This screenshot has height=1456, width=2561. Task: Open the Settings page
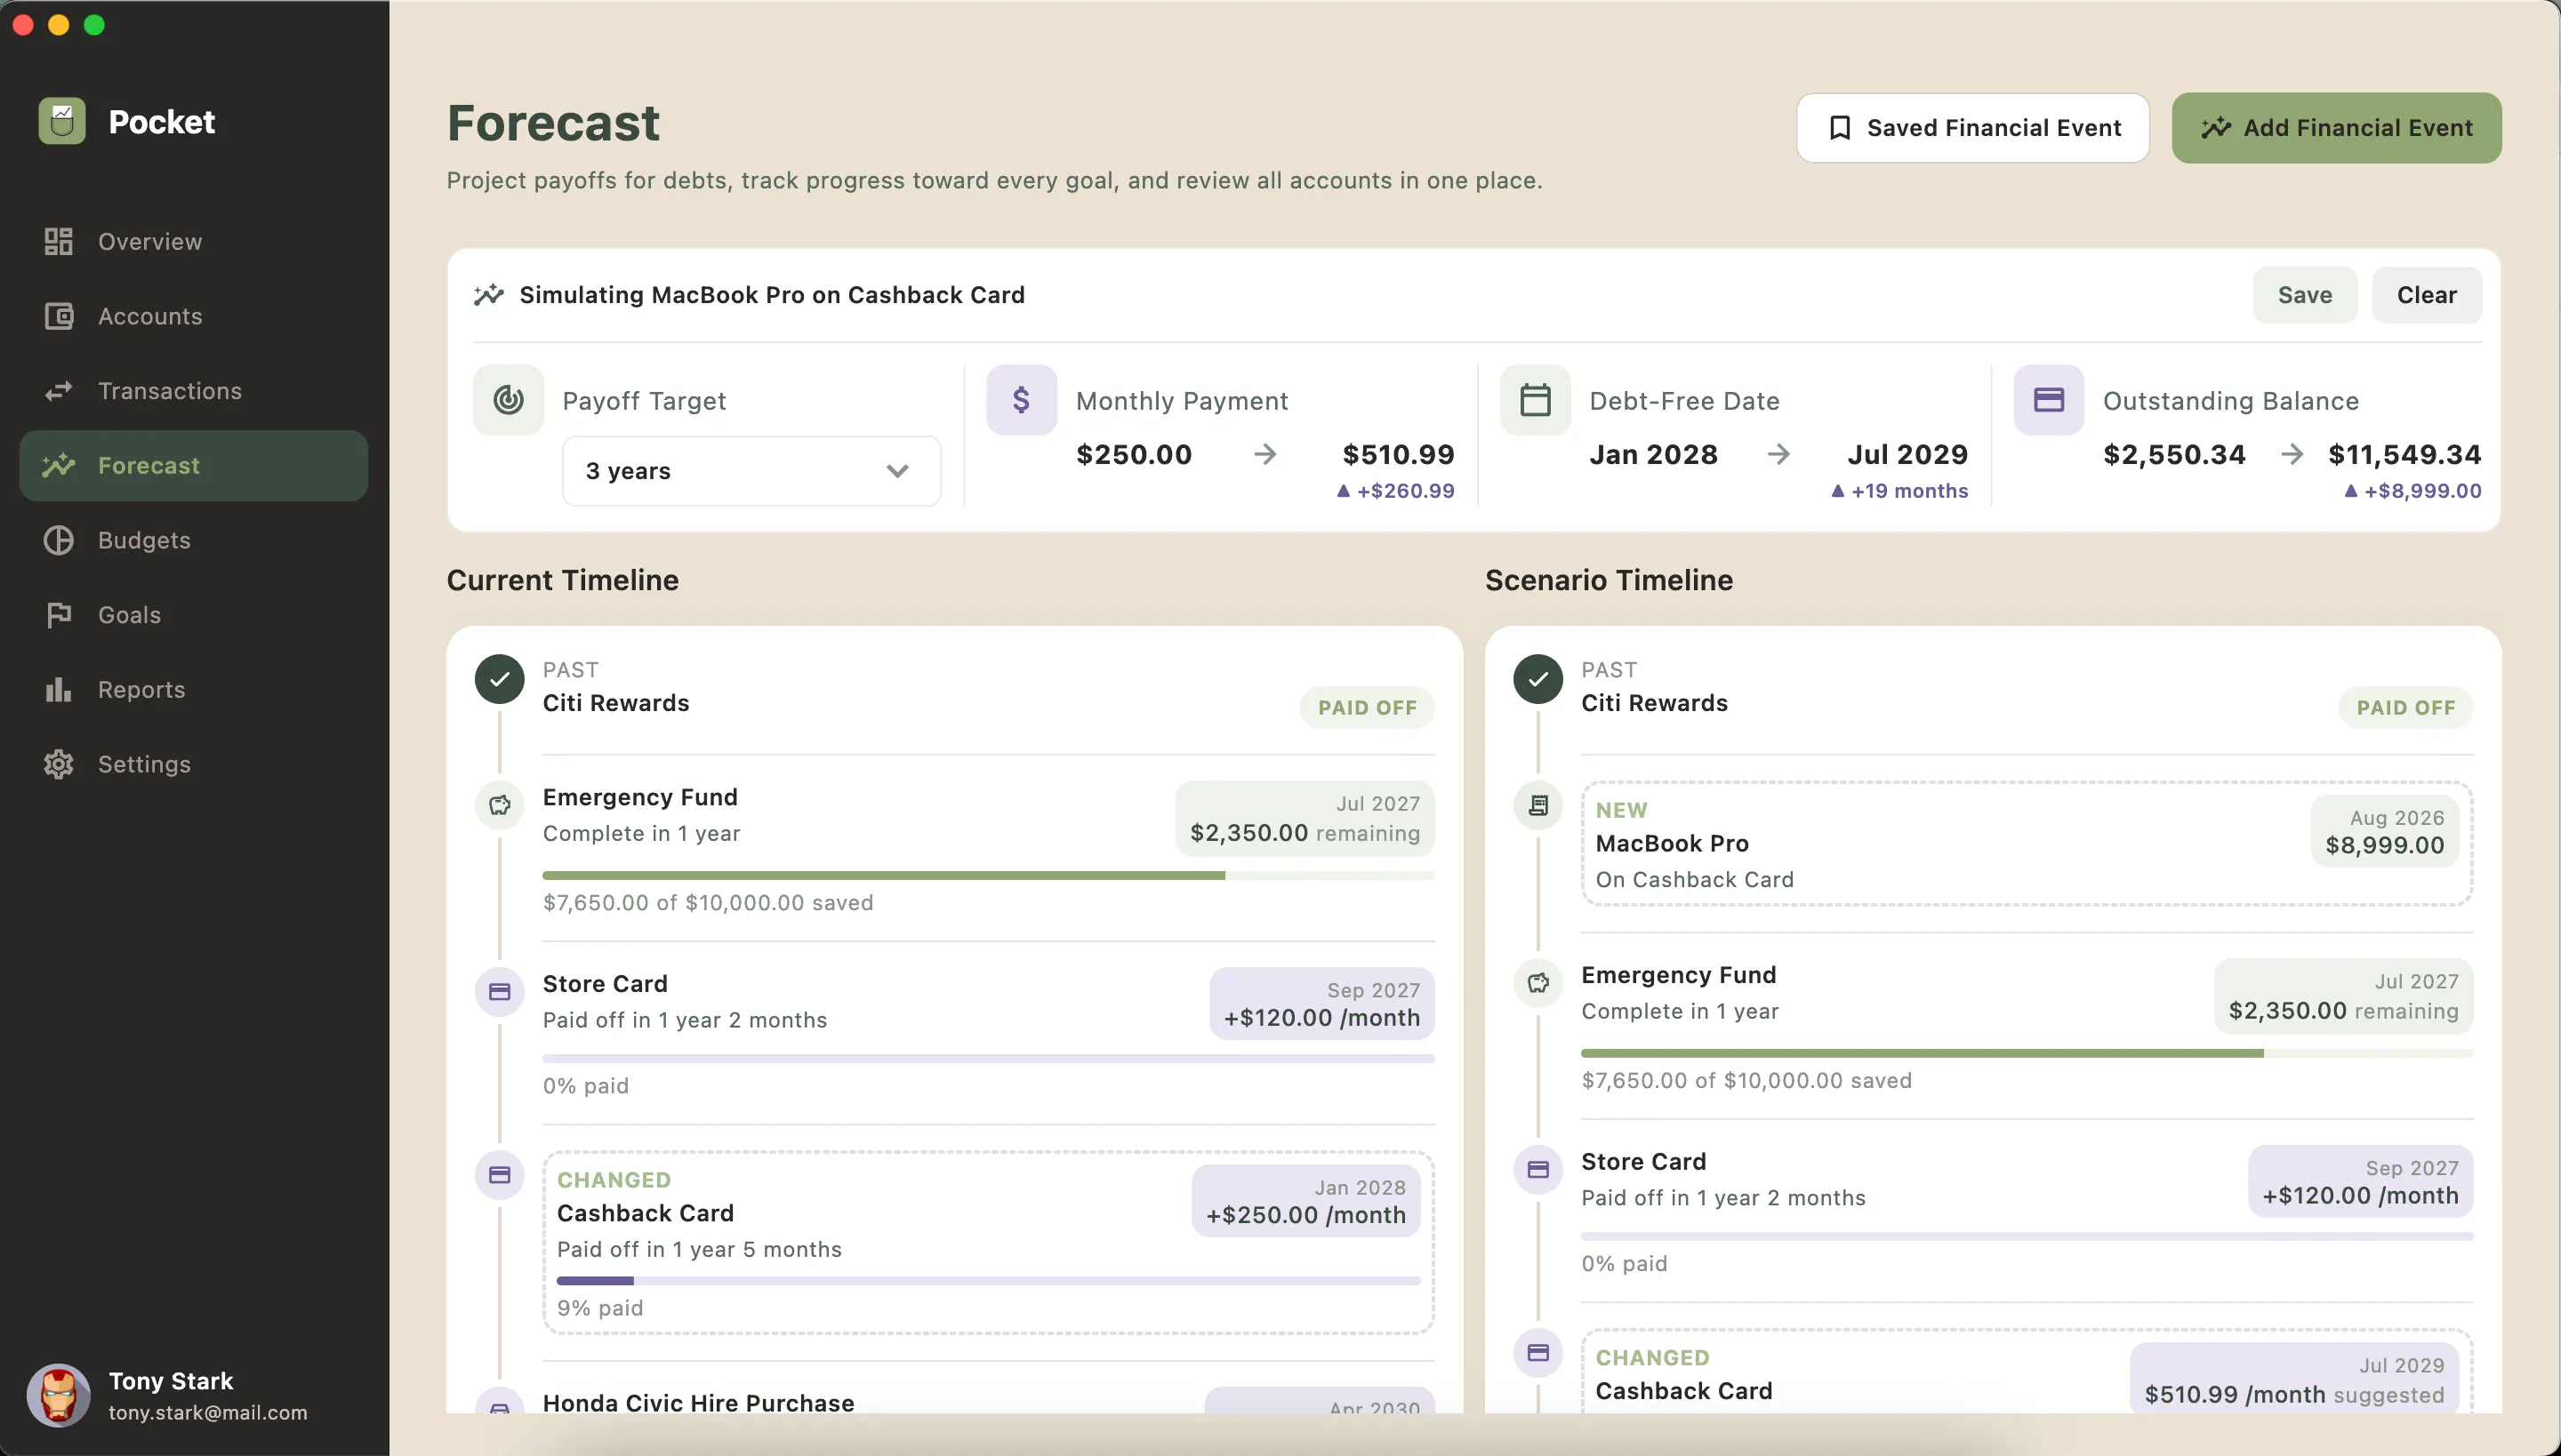(194, 764)
